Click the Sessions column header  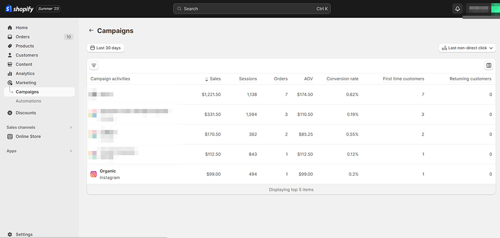point(248,79)
